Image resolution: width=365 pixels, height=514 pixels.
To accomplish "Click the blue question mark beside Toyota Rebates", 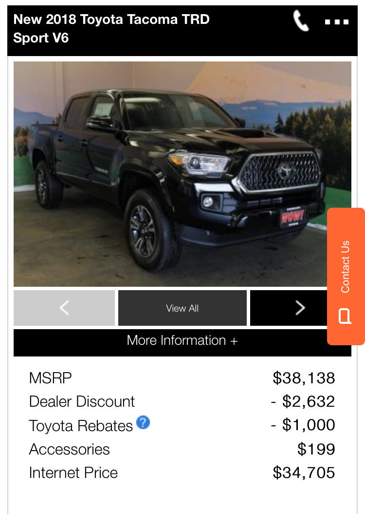I will tap(143, 422).
